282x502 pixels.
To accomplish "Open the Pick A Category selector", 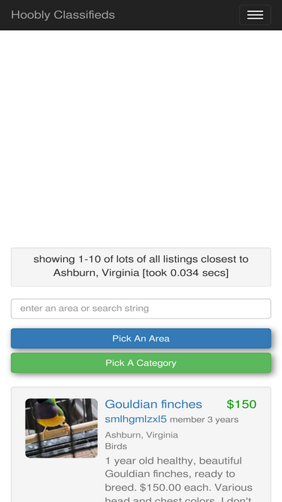I will [141, 363].
